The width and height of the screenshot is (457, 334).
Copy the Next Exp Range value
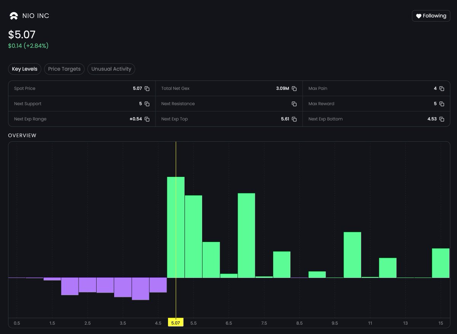[147, 119]
